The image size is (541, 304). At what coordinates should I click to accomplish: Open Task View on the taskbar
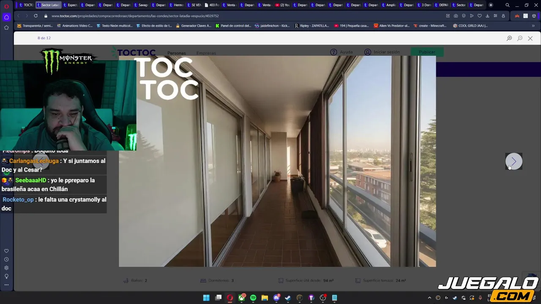tap(218, 298)
